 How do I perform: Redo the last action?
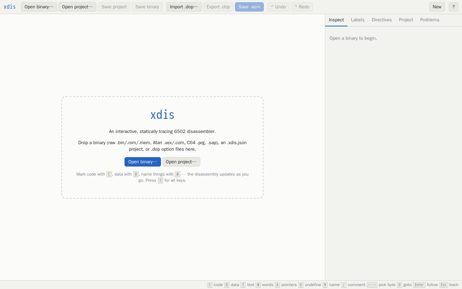tap(302, 7)
